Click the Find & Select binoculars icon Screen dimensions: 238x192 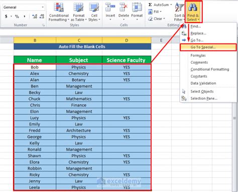click(x=193, y=8)
